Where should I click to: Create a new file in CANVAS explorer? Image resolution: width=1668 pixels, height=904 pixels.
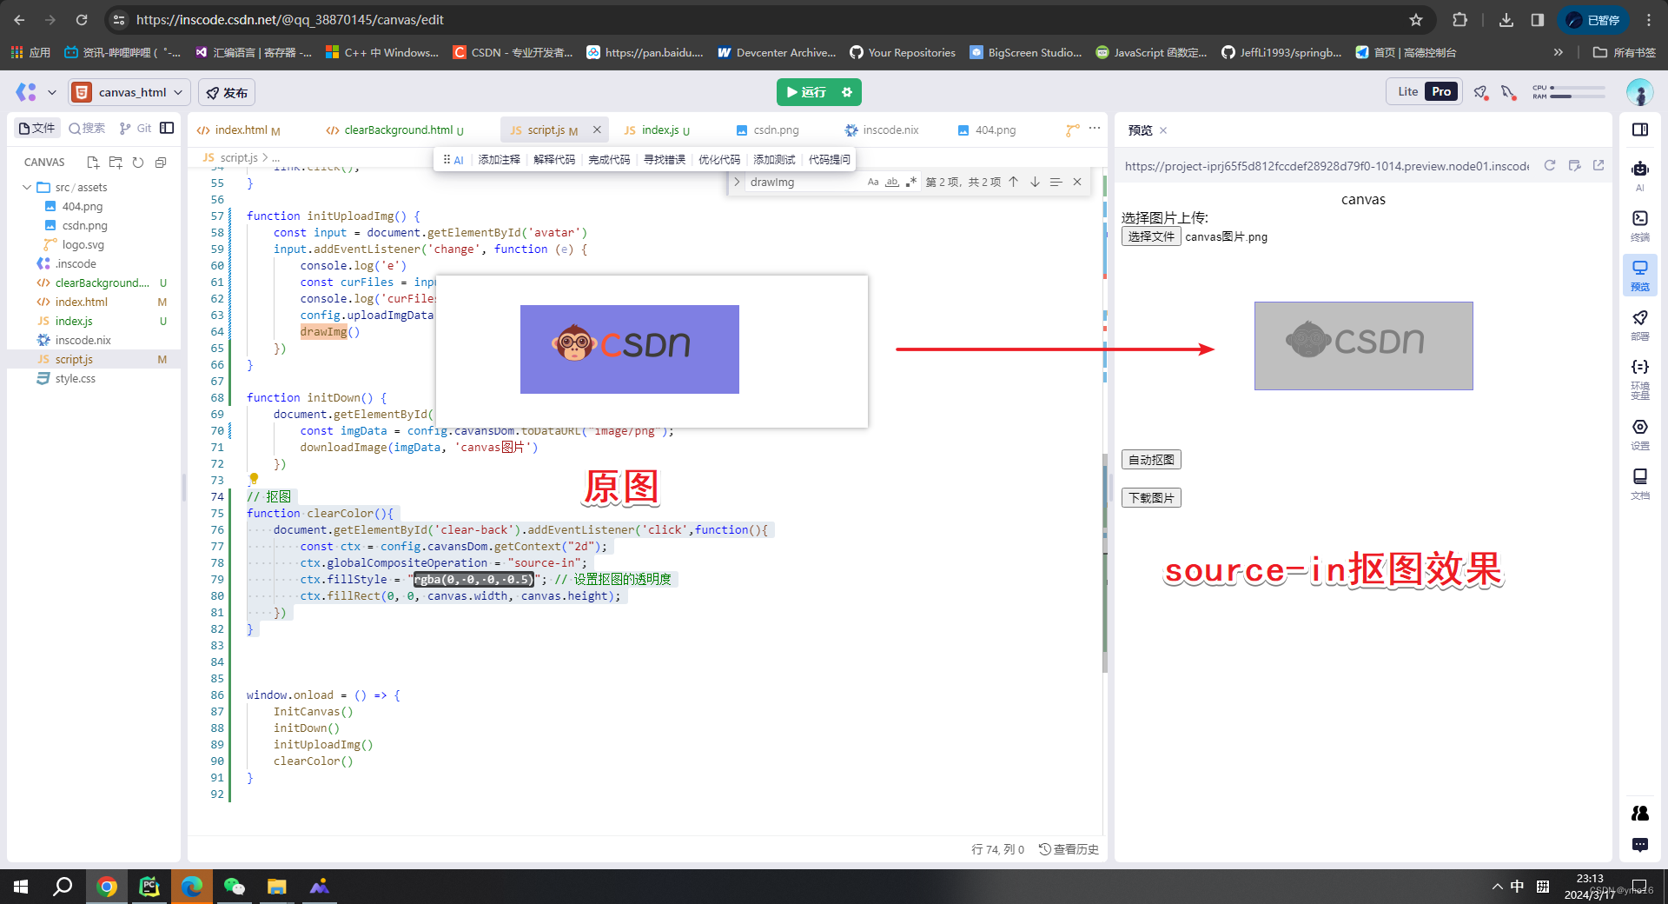[x=93, y=162]
